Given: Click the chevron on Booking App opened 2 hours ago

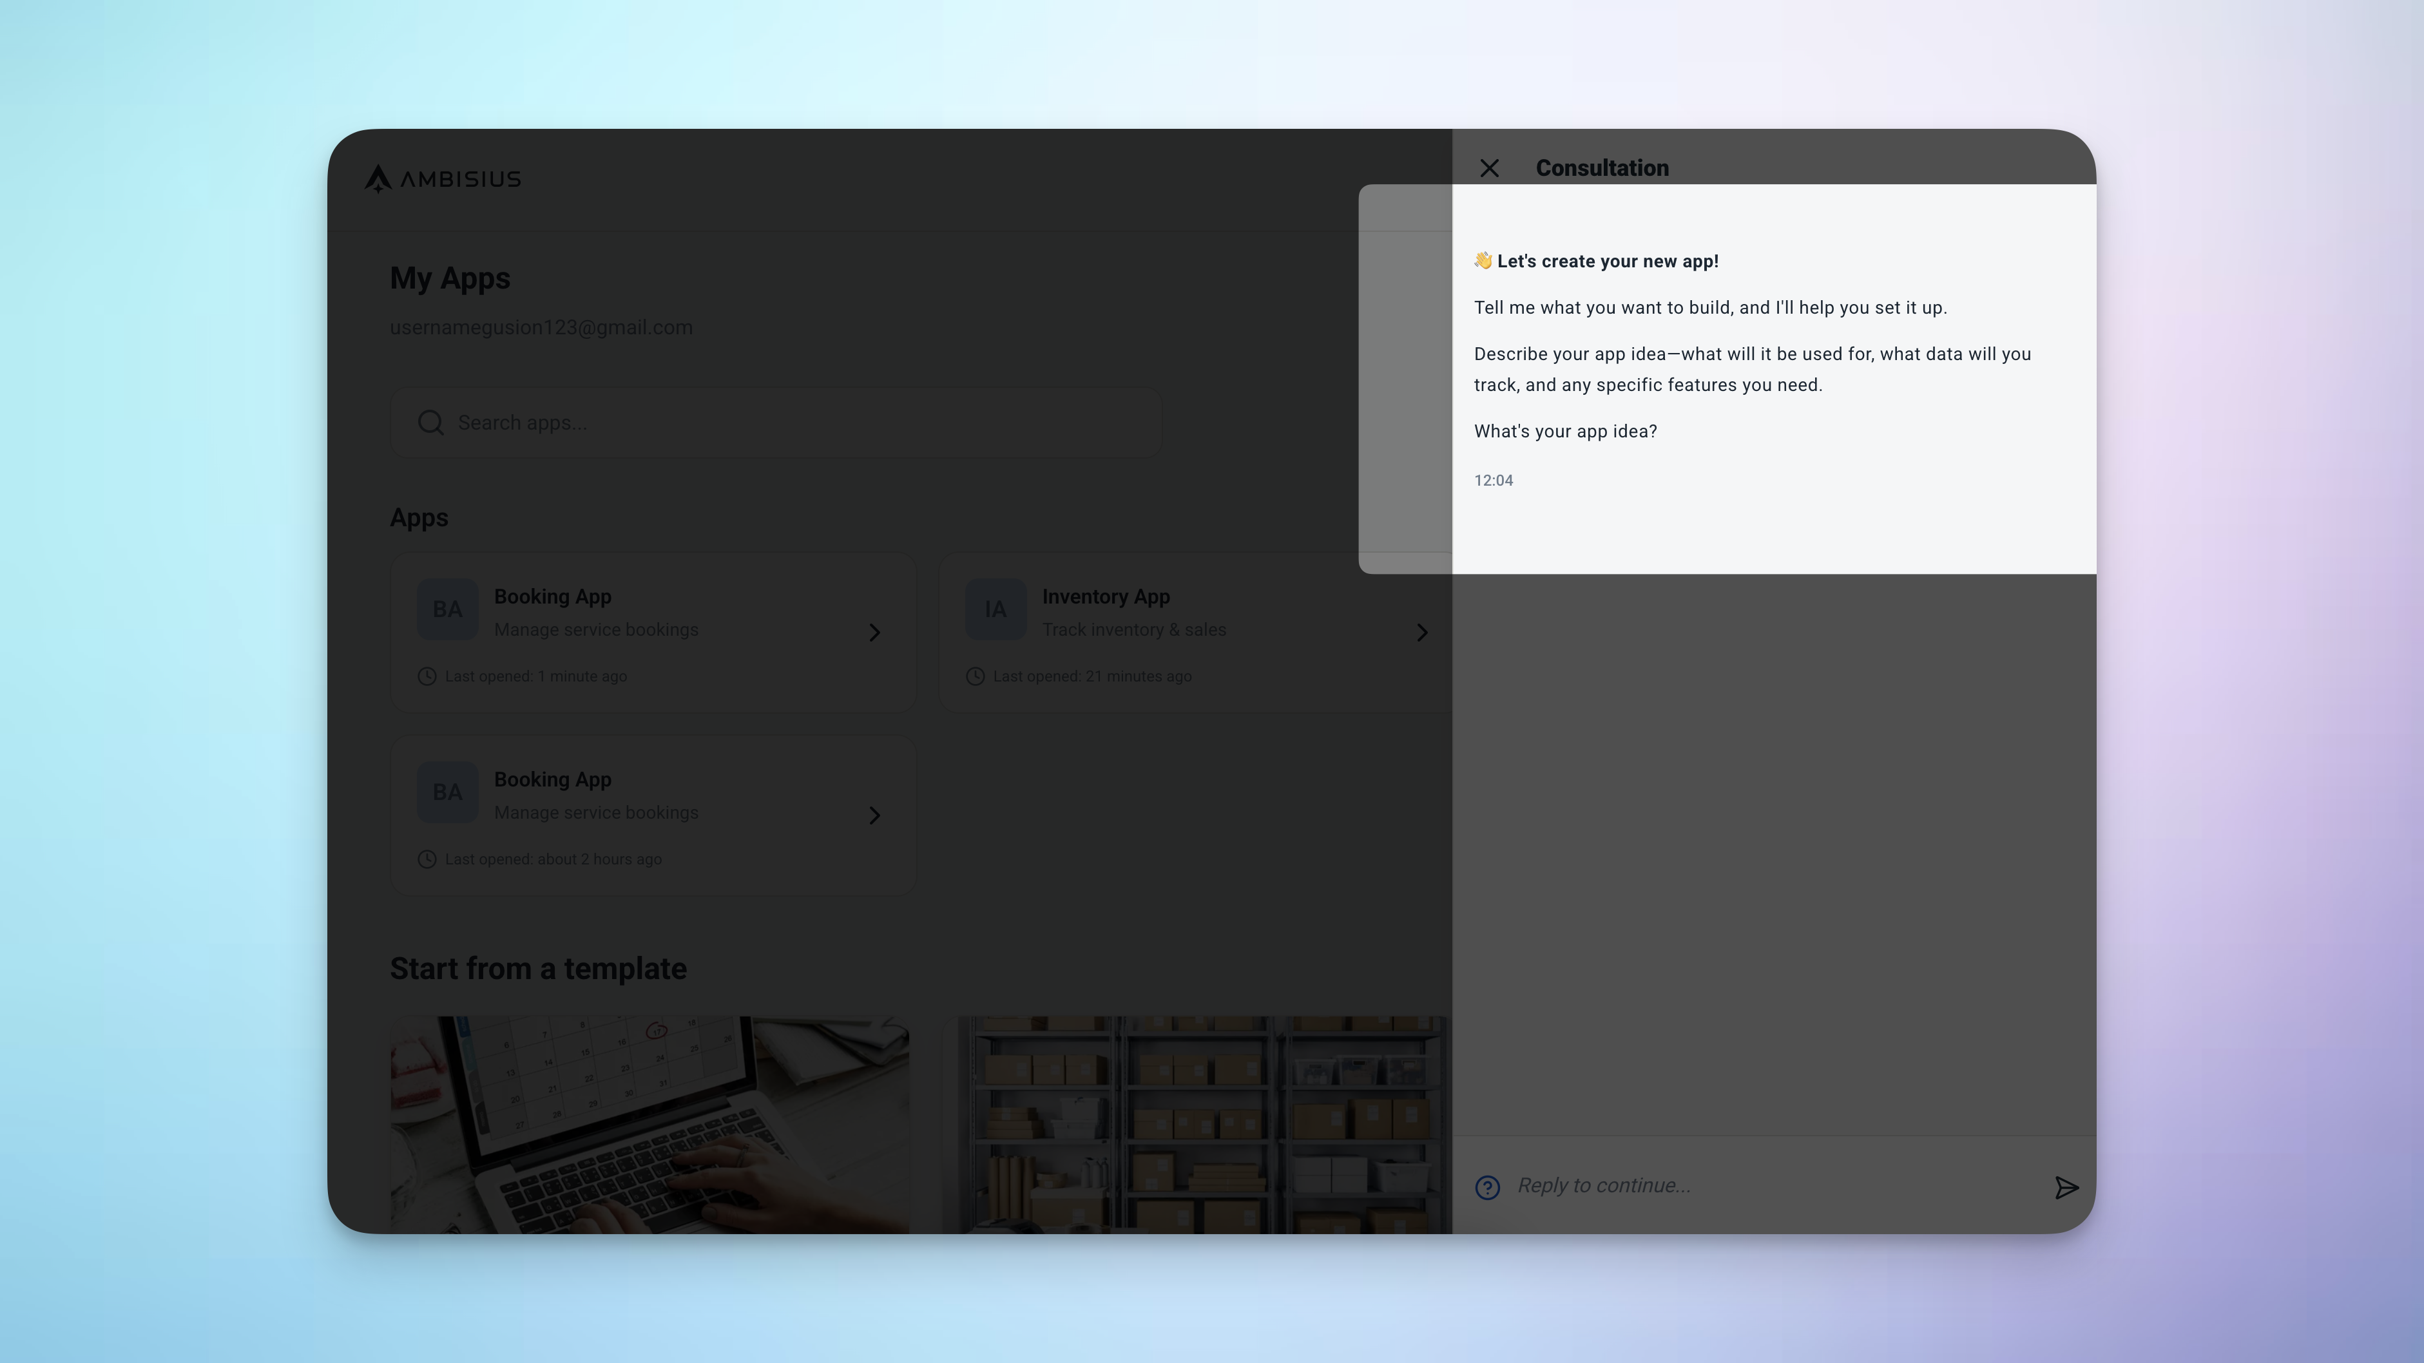Looking at the screenshot, I should (x=874, y=815).
